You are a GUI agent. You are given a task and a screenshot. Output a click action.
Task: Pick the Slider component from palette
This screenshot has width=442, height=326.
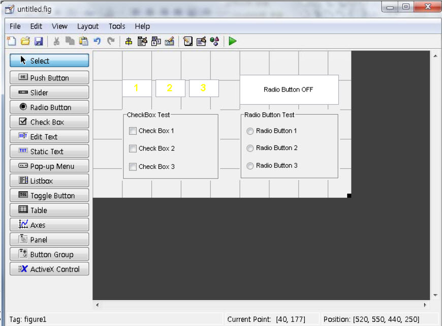click(x=49, y=92)
